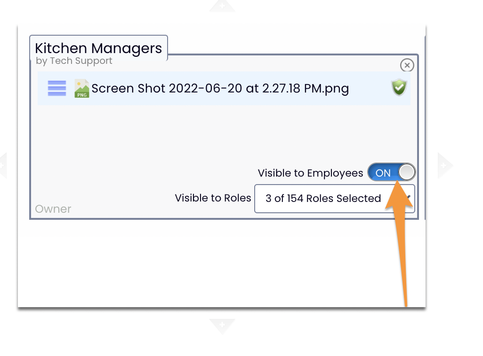Turn off the Visible to Employees switch
Screen dimensions: 483x356
[x=391, y=172]
